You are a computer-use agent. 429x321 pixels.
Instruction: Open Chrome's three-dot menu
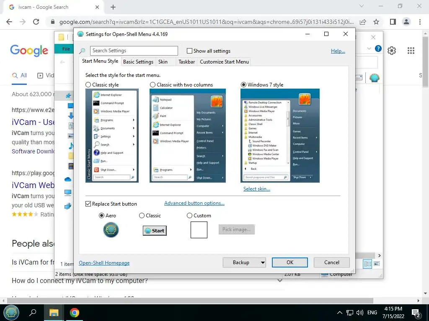(420, 22)
